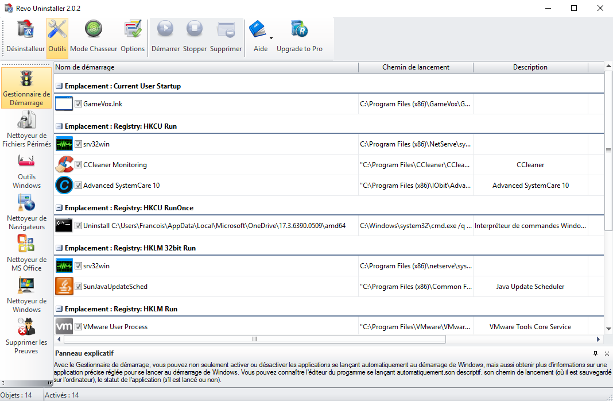The image size is (613, 401).
Task: Select Gestionnaire de Démarrage in sidebar
Action: tap(26, 88)
